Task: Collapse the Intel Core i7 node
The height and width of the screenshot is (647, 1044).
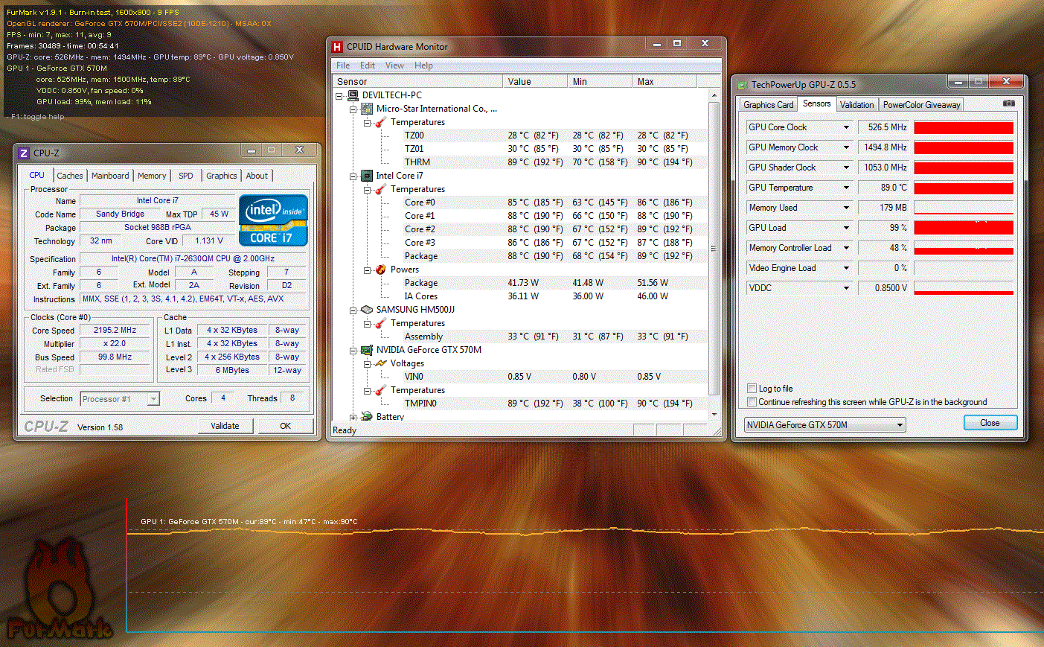Action: [353, 176]
